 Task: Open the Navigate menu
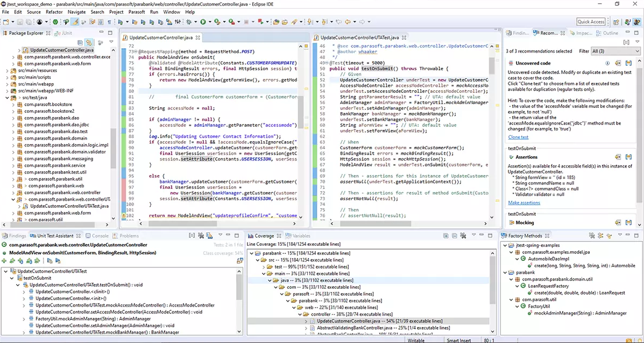77,12
